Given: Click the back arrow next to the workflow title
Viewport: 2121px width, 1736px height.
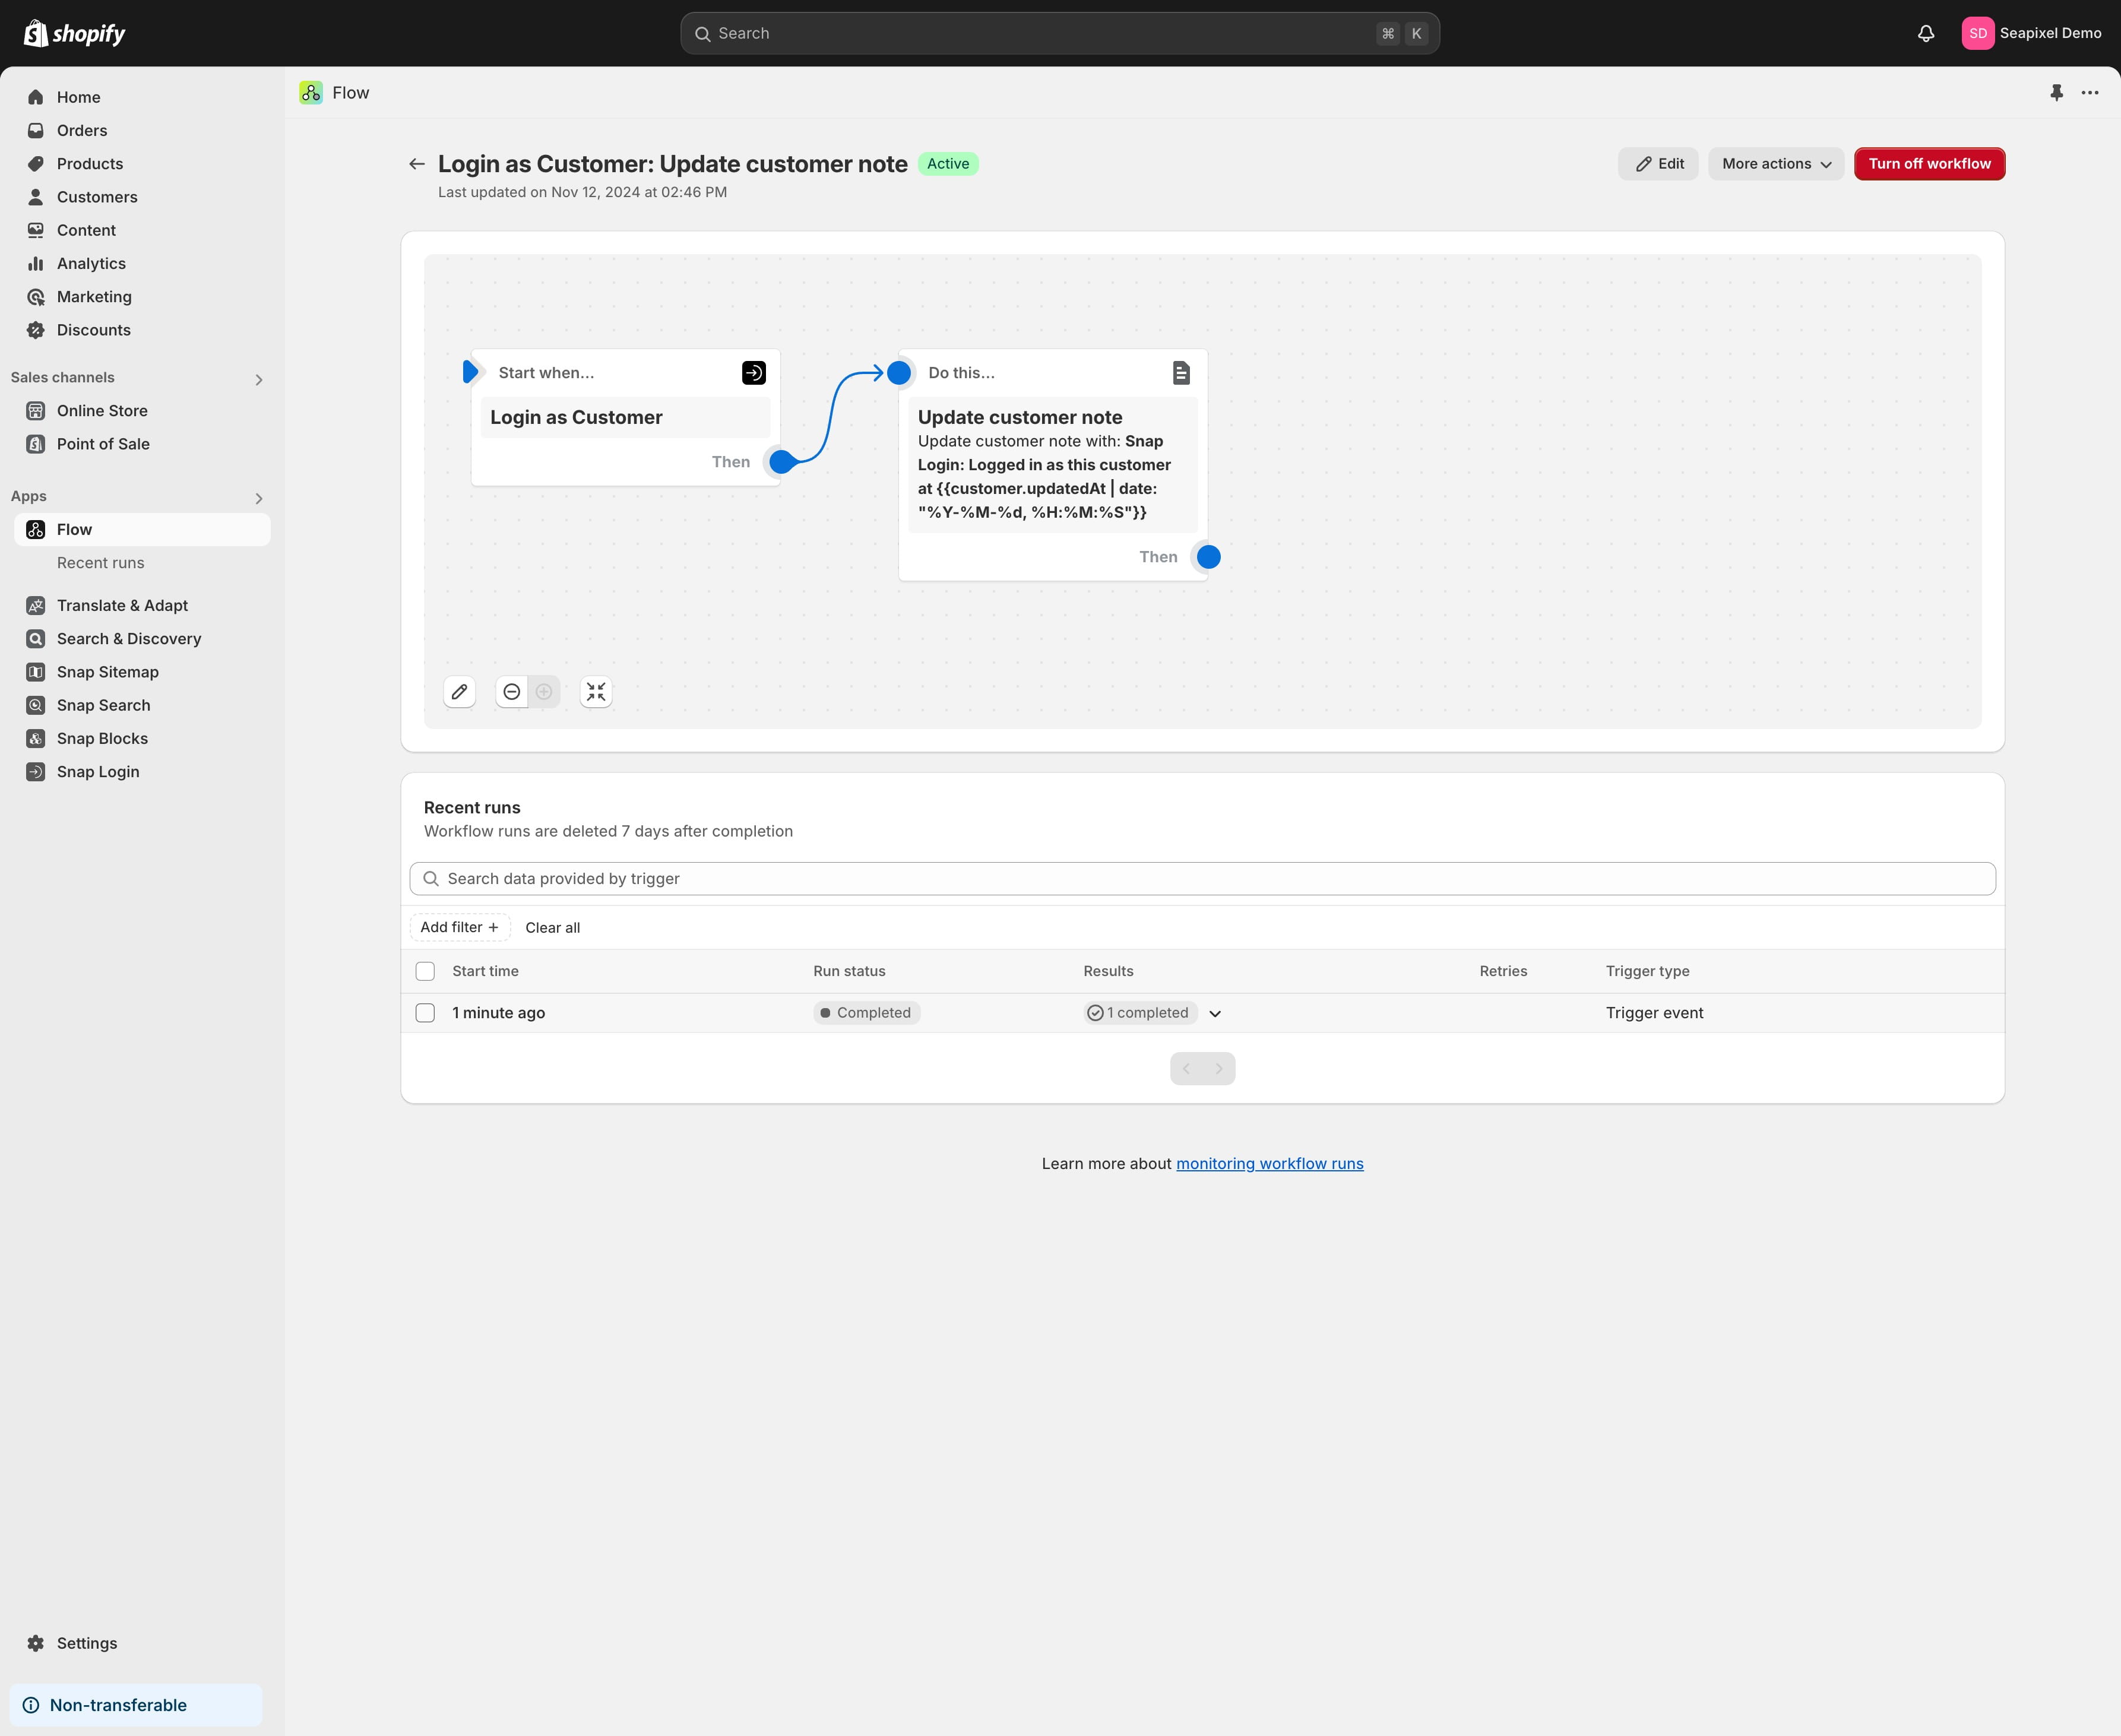Looking at the screenshot, I should click(417, 164).
